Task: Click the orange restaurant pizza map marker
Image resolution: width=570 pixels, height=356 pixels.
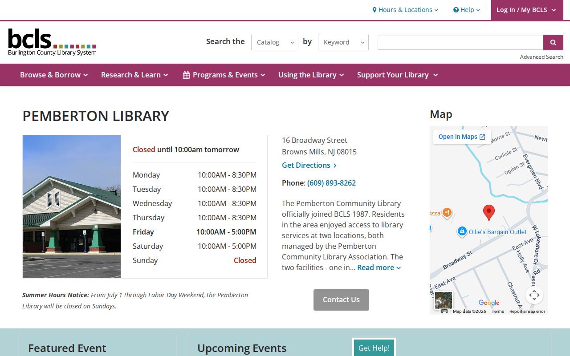Action: (x=447, y=213)
